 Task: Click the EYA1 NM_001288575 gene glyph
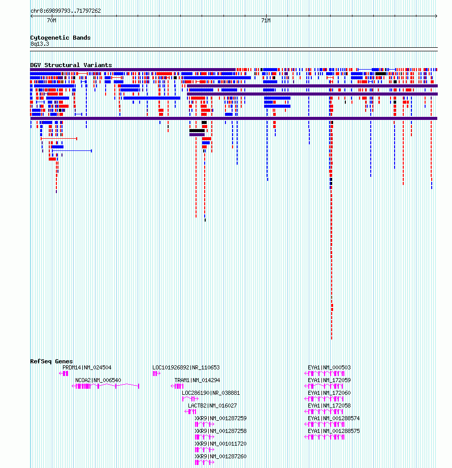325,437
